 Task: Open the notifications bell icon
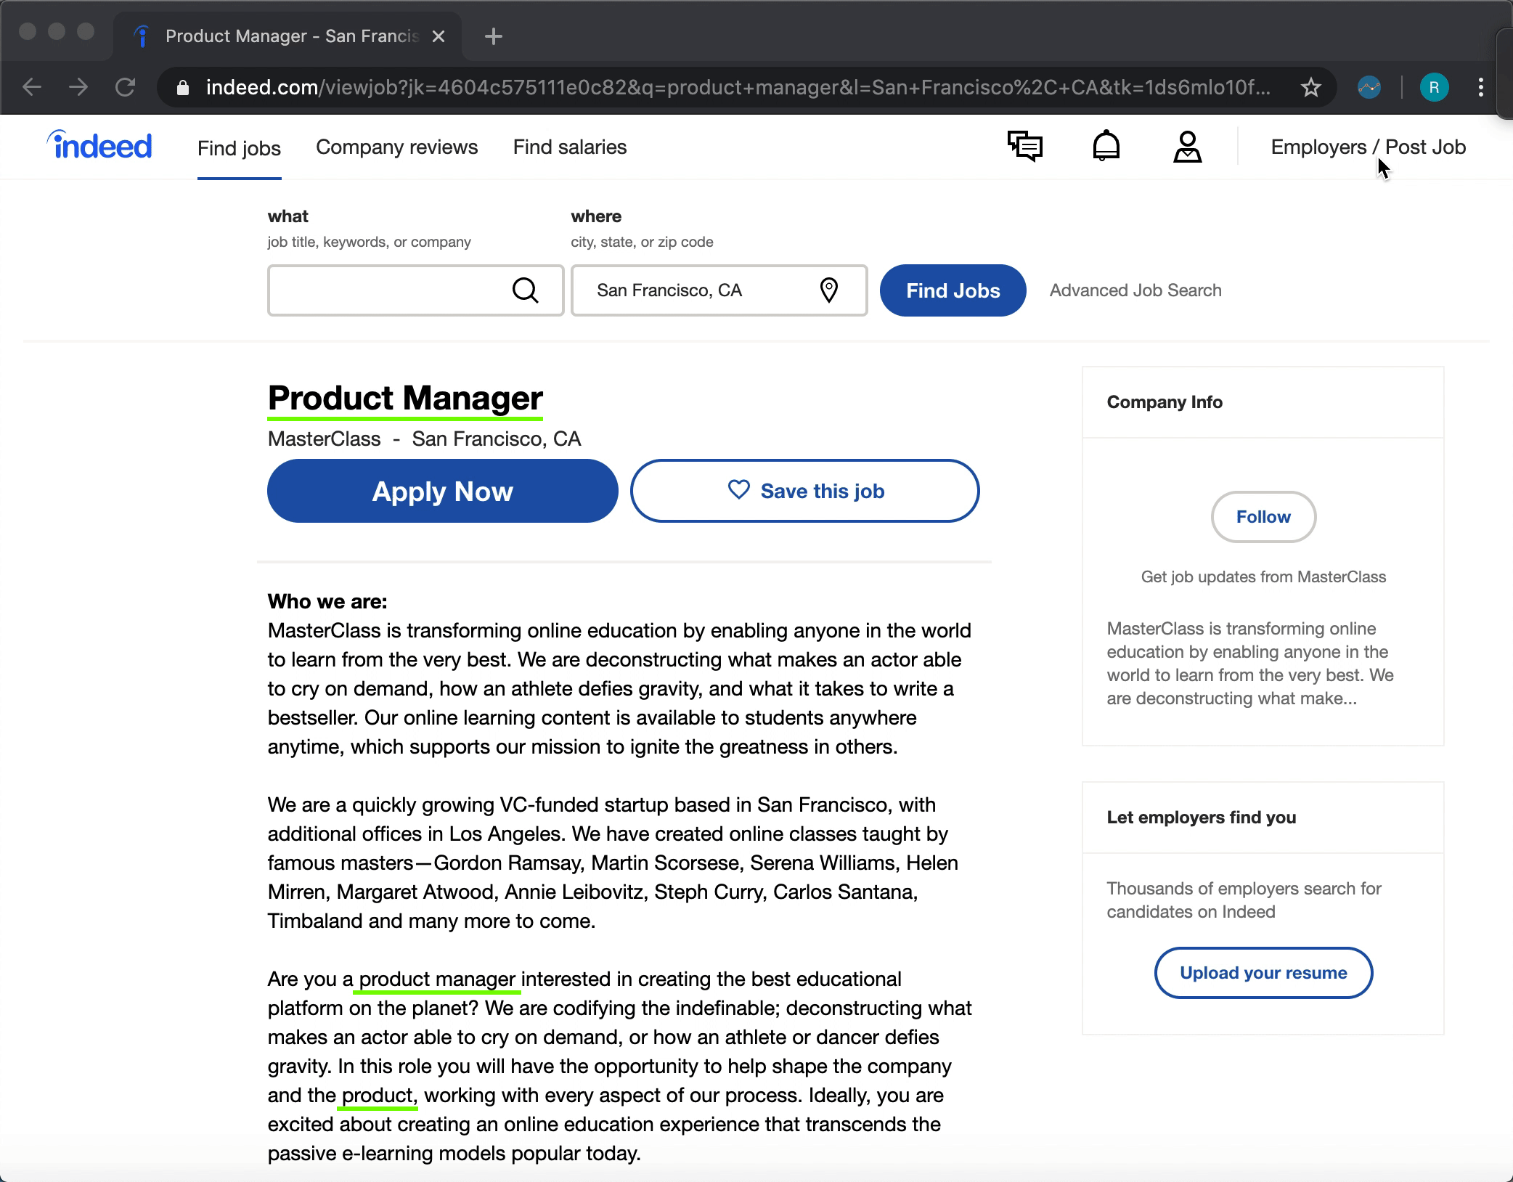1106,146
